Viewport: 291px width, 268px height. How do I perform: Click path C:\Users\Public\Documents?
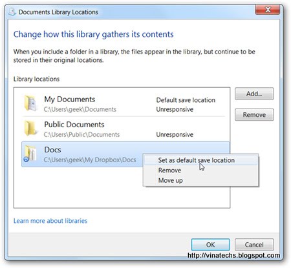coord(81,134)
